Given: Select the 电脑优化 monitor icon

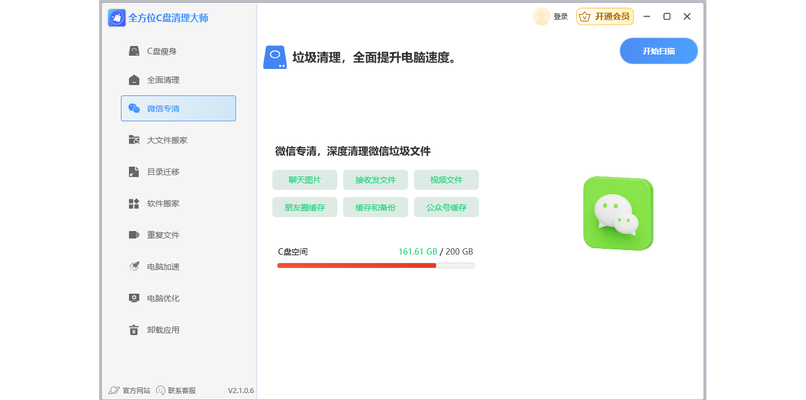Looking at the screenshot, I should [x=134, y=298].
